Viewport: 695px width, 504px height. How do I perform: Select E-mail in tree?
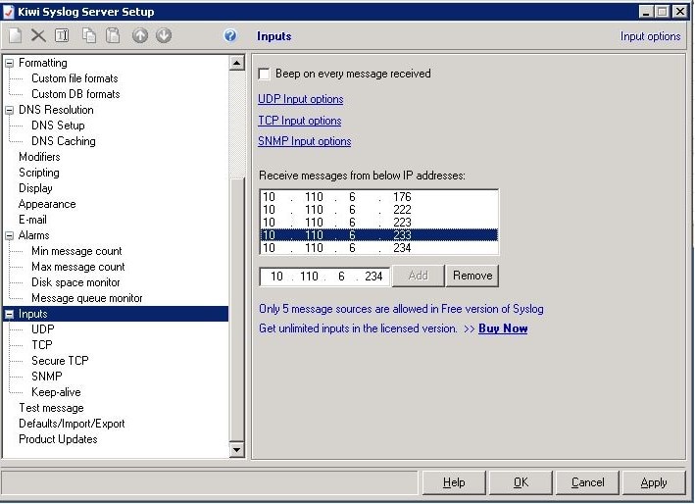[32, 220]
